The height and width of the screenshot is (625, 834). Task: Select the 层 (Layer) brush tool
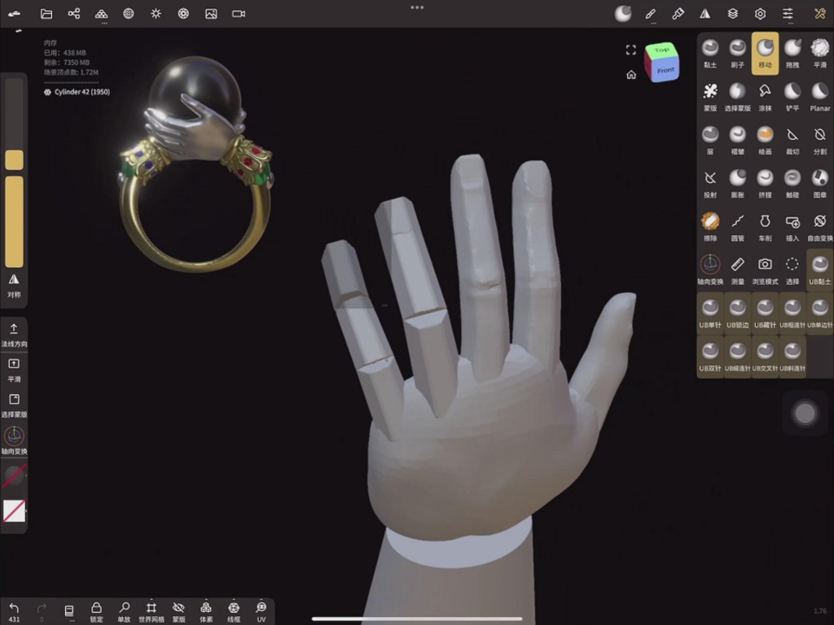710,140
